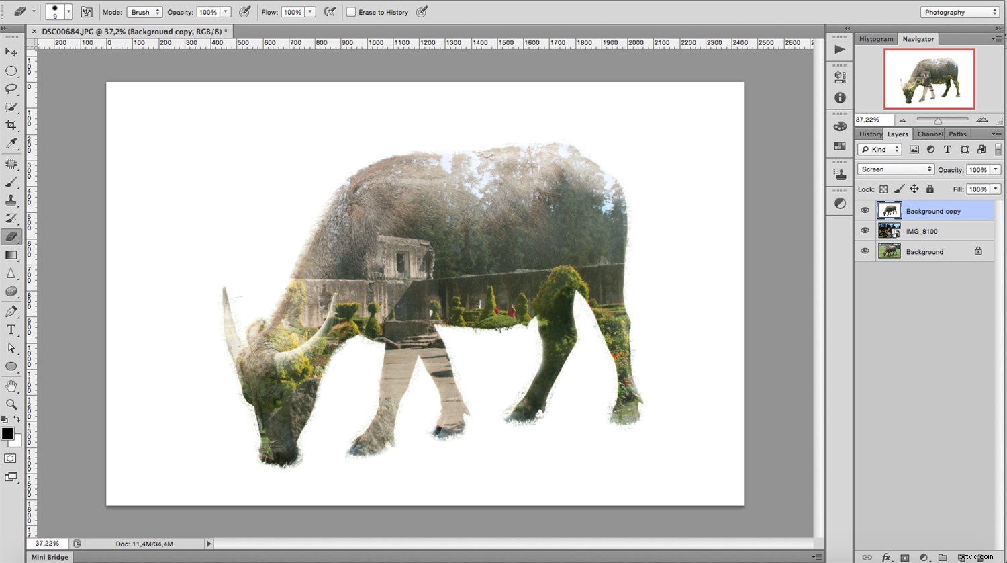
Task: Open the History panel tab
Action: tap(870, 134)
